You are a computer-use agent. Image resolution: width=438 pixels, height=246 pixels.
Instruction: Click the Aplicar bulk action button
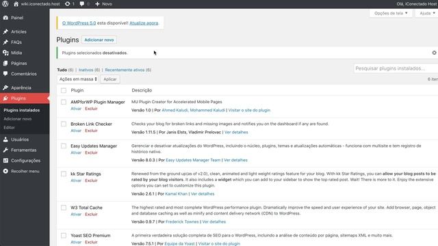coord(110,79)
